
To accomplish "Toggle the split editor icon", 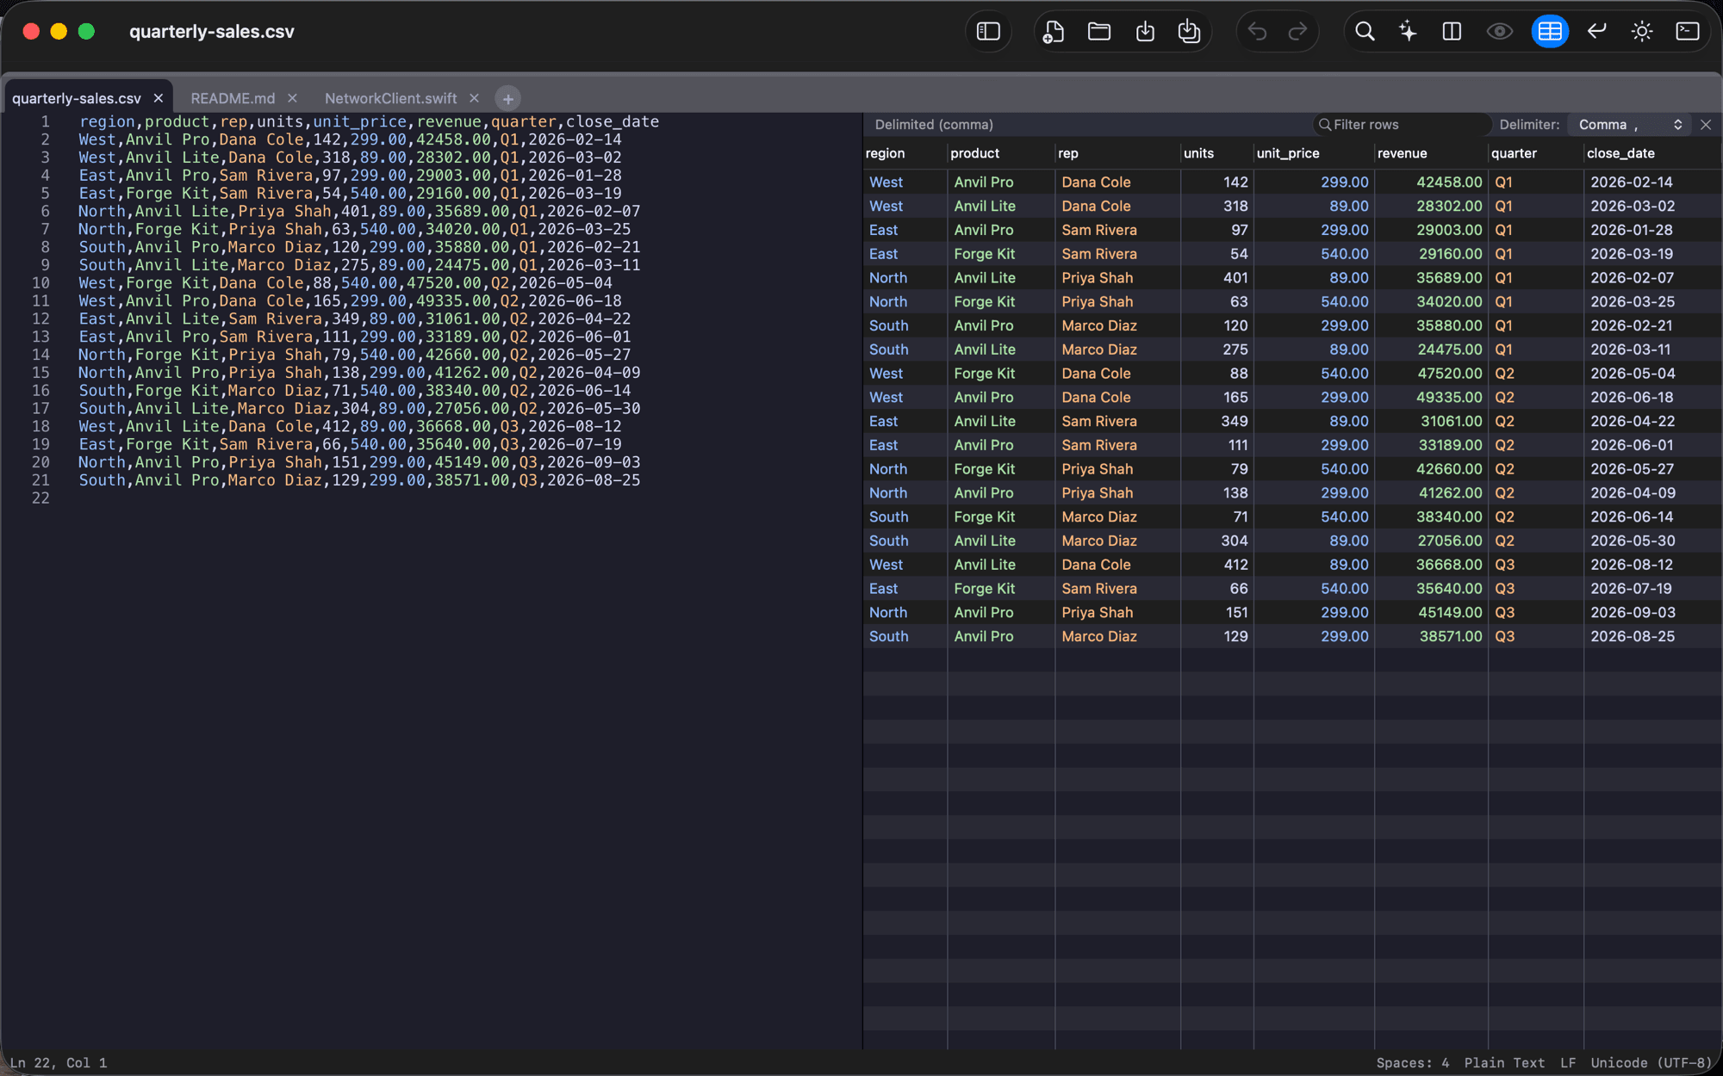I will [x=1452, y=32].
